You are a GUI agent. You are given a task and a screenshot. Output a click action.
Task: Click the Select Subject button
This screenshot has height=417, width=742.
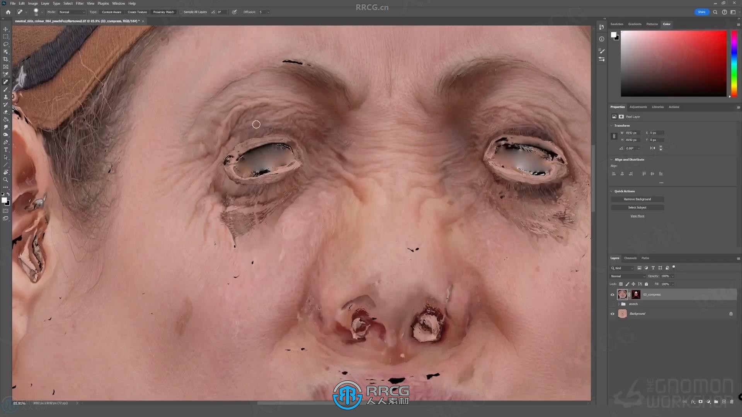pos(637,207)
